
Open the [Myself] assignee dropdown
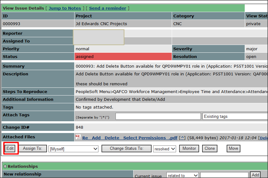[x=73, y=149]
